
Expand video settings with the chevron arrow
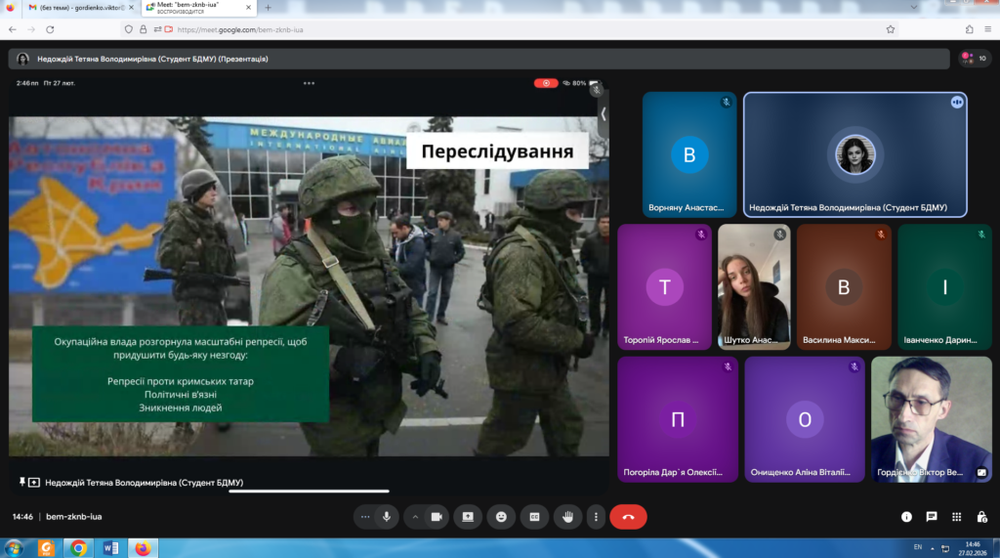[x=415, y=517]
